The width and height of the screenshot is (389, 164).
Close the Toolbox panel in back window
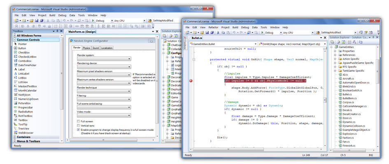tap(61, 31)
